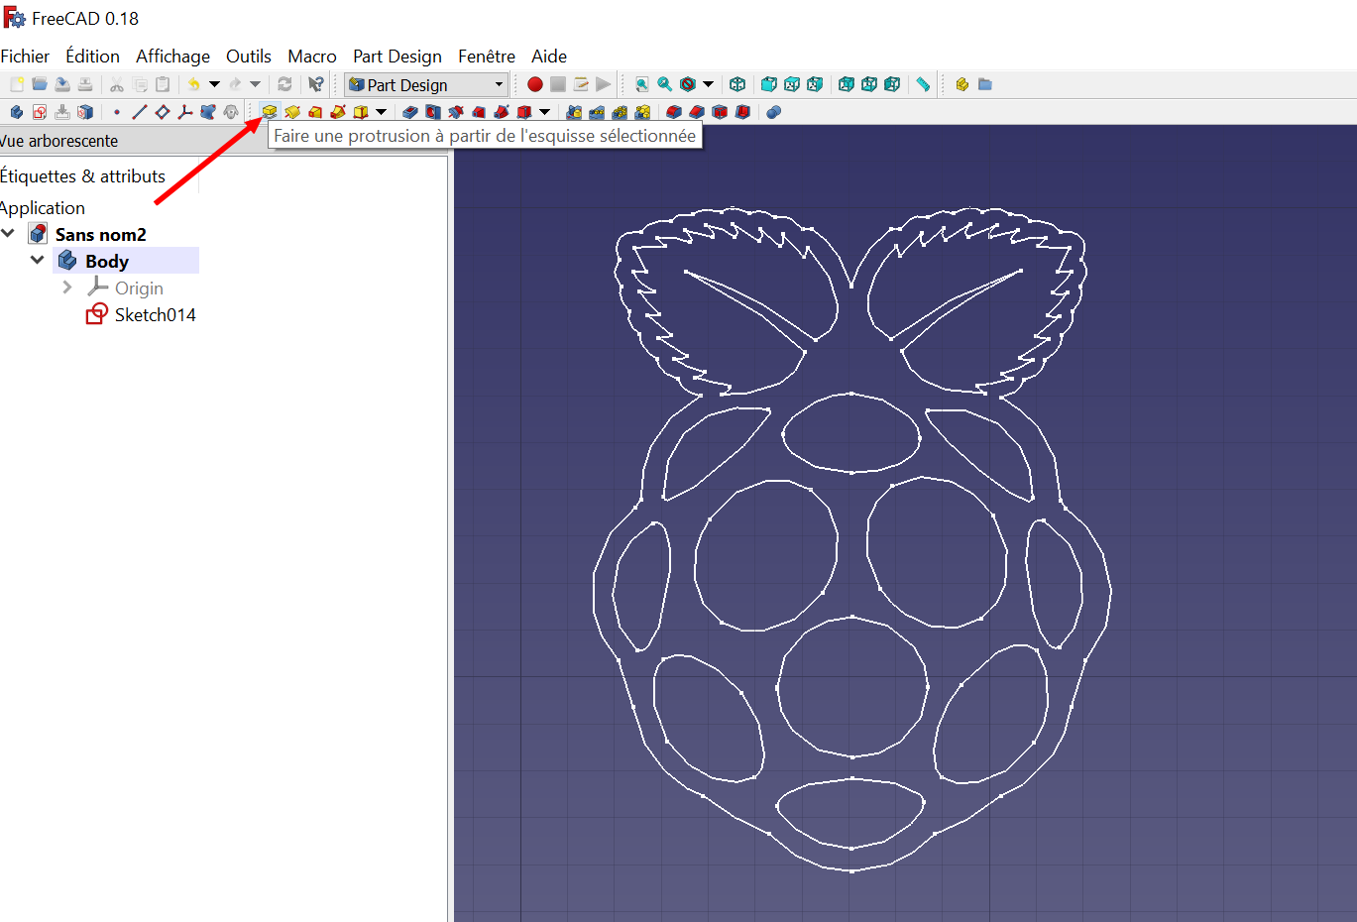This screenshot has height=922, width=1357.
Task: Select the Sans nom2 document item
Action: tap(87, 235)
